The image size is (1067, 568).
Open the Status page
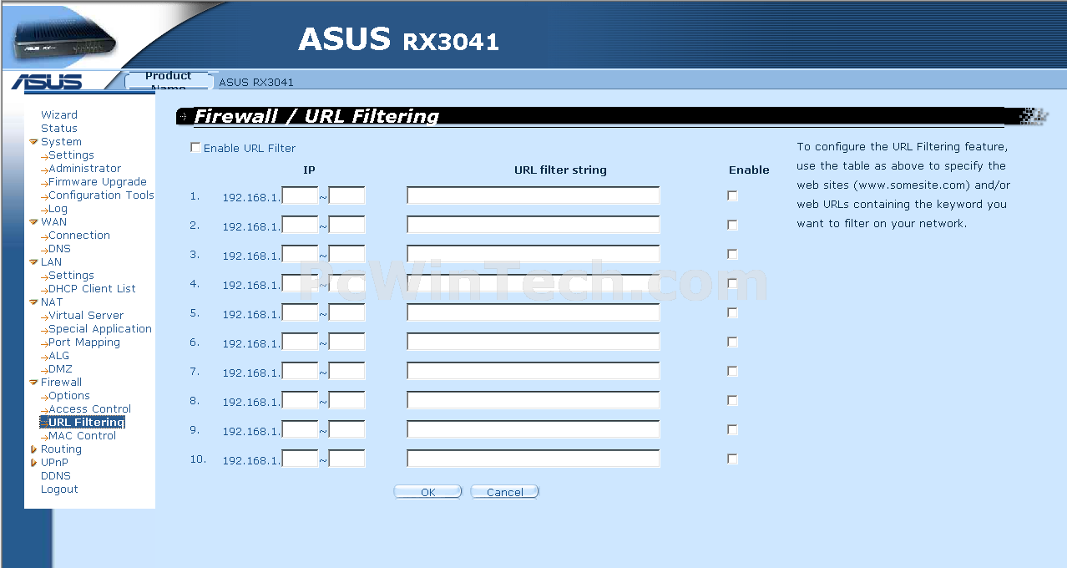[59, 129]
